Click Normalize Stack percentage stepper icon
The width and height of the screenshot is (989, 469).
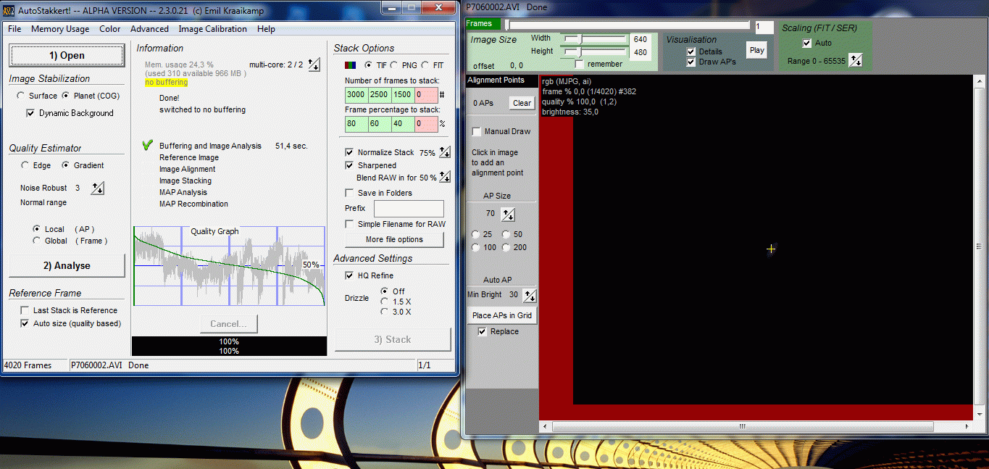(x=445, y=152)
